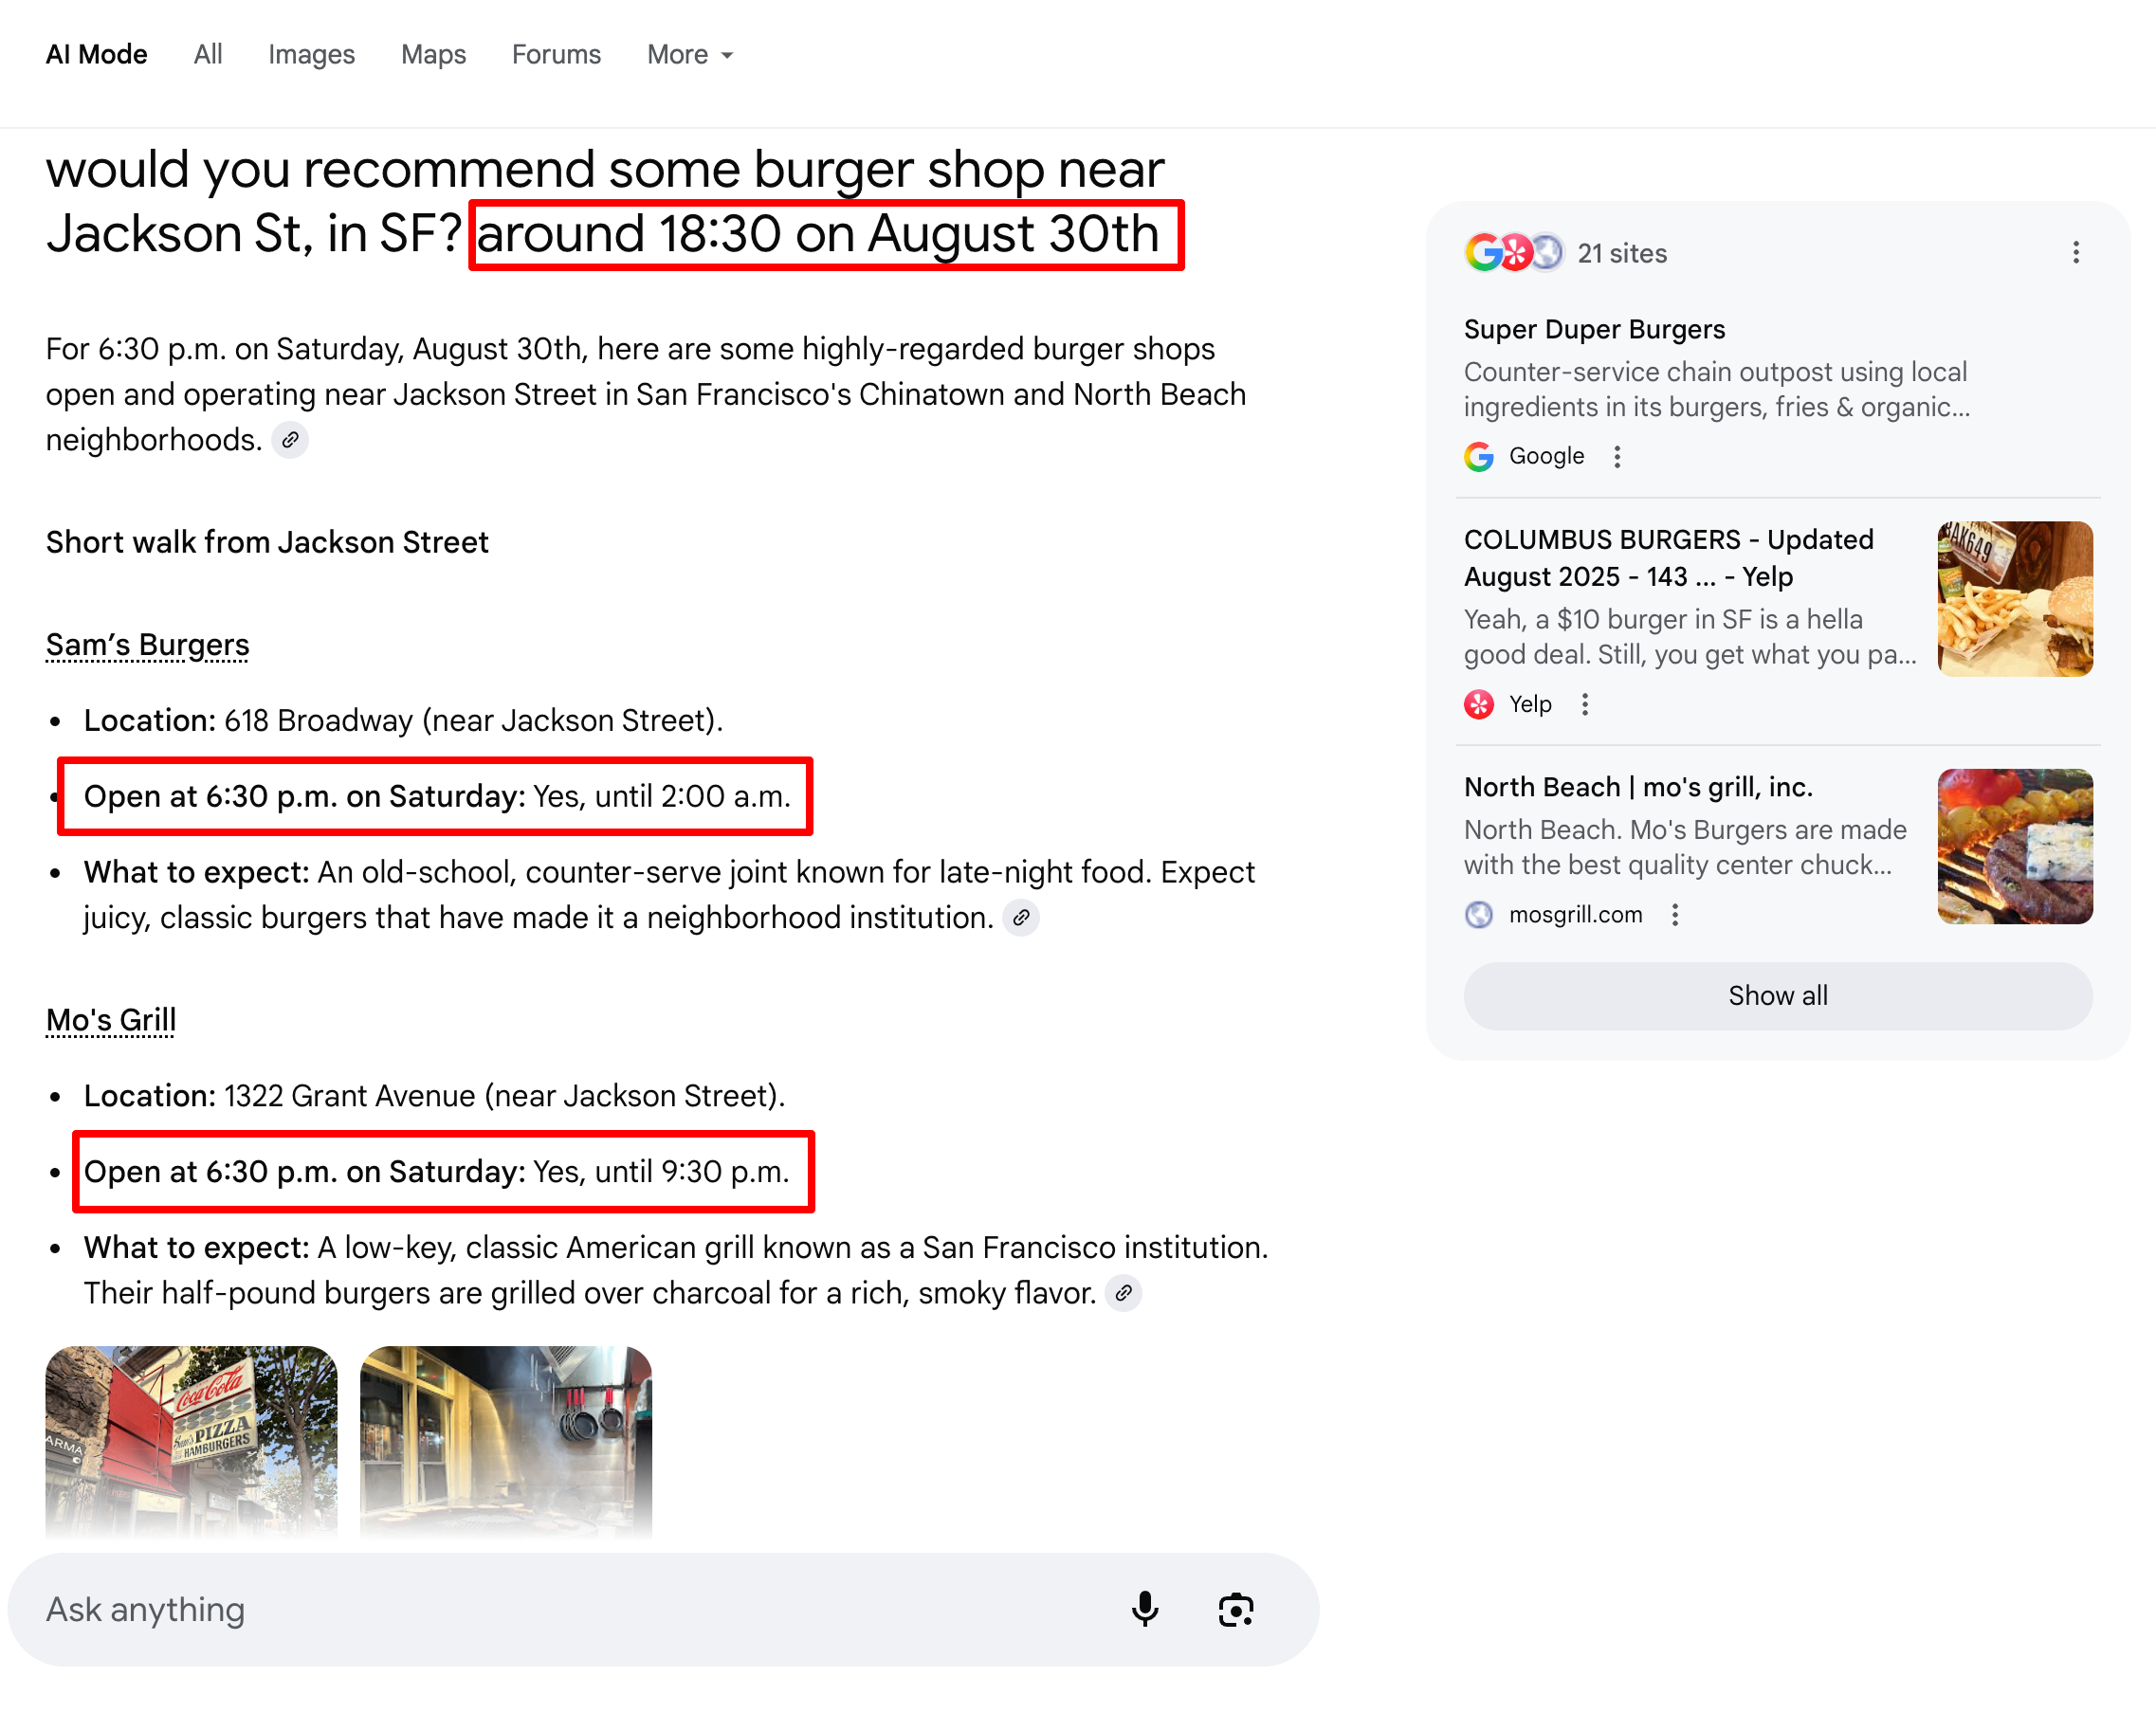Open the North Beach mo's grill result title
The width and height of the screenshot is (2156, 1731).
[1639, 787]
